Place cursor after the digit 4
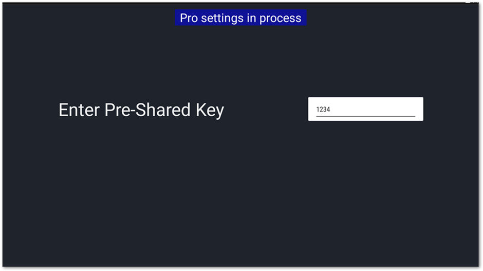 pyautogui.click(x=330, y=110)
